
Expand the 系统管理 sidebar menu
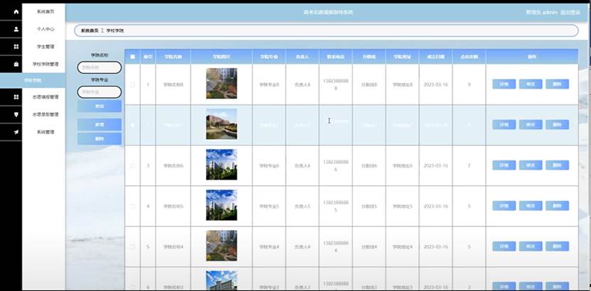(x=46, y=132)
